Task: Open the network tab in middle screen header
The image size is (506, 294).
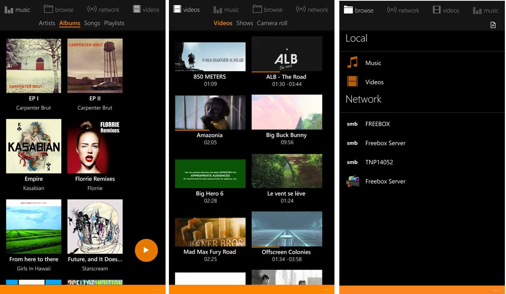Action: tap(312, 9)
